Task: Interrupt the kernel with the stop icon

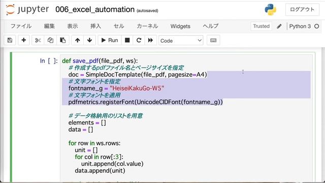Action: tap(127, 40)
